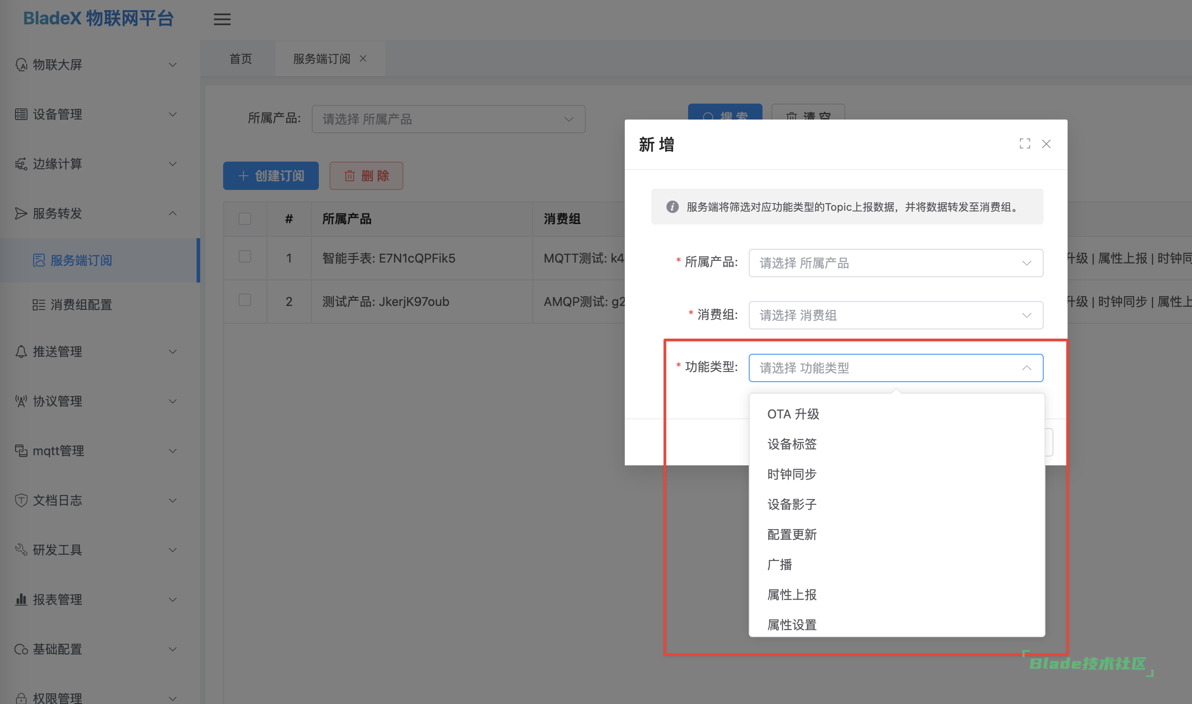Expand the 文档日志 menu chevron

[x=173, y=500]
